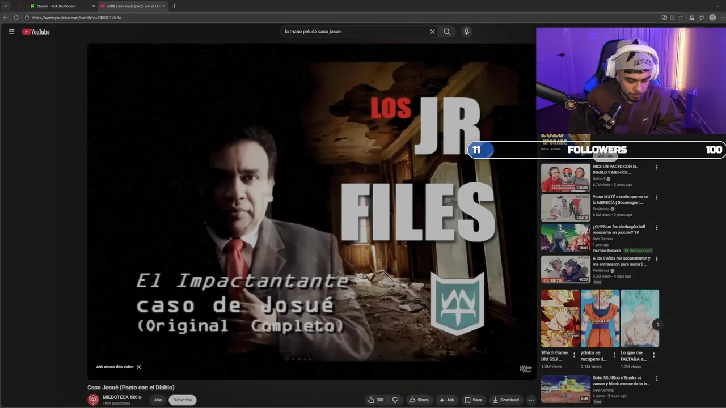This screenshot has width=726, height=408.
Task: Open options for HICE UN PACTO video
Action: (657, 167)
